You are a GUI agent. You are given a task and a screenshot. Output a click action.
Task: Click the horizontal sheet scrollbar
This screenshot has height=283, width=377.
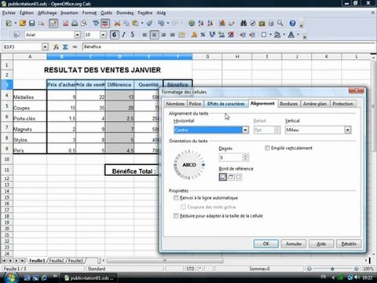[x=165, y=260]
